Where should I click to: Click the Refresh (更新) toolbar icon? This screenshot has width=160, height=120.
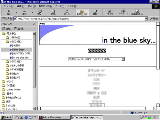coord(53,12)
